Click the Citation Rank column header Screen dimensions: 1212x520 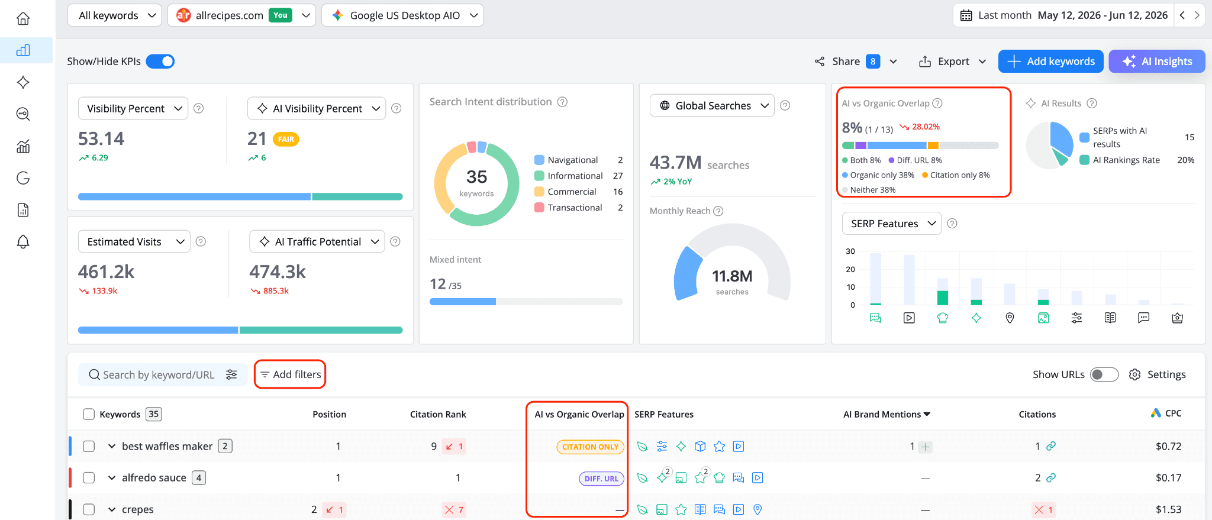pos(438,414)
